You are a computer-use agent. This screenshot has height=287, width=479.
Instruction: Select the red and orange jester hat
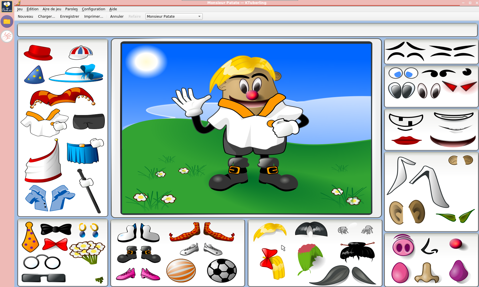[x=62, y=98]
